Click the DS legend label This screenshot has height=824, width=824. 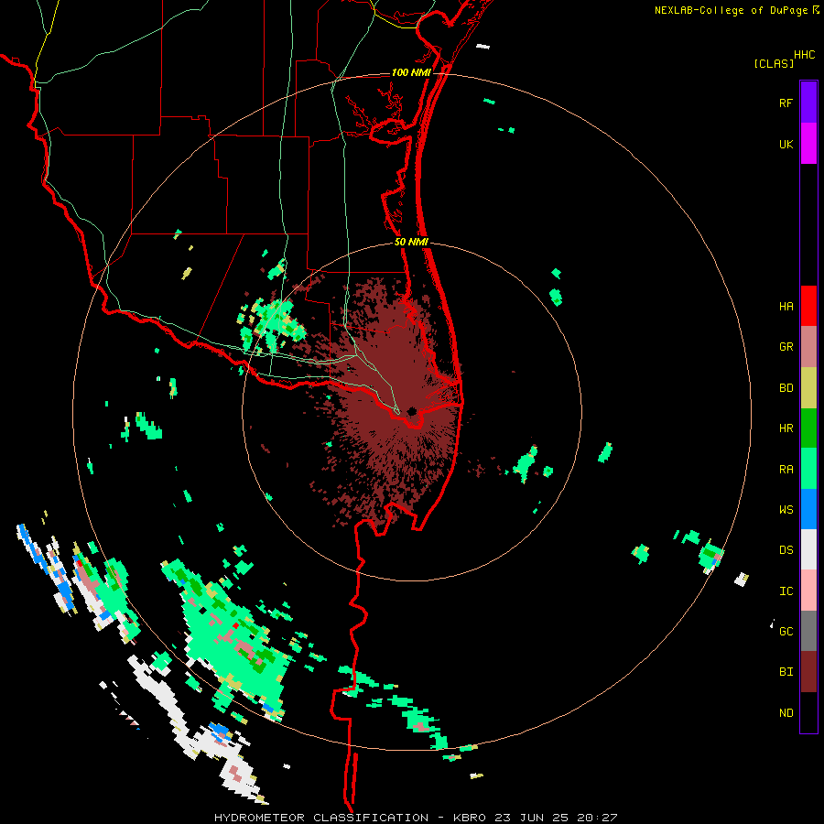(786, 550)
